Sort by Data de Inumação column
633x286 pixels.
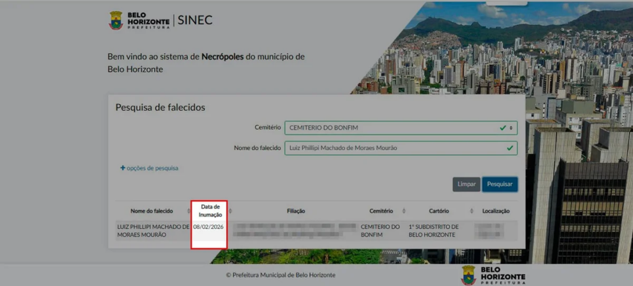click(210, 211)
